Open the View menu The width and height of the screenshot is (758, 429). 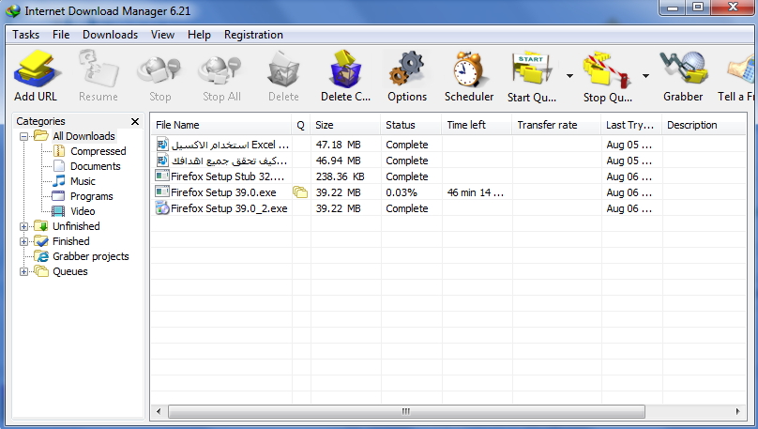coord(162,35)
